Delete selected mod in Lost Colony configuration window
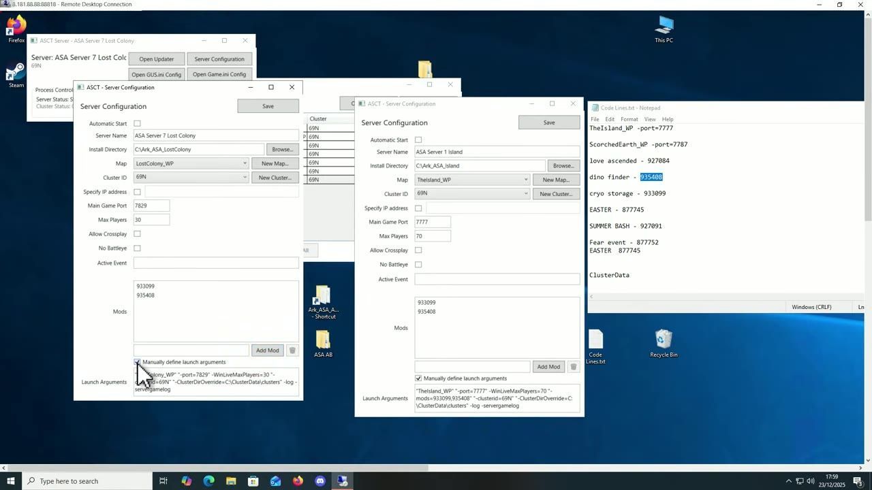 coord(292,350)
